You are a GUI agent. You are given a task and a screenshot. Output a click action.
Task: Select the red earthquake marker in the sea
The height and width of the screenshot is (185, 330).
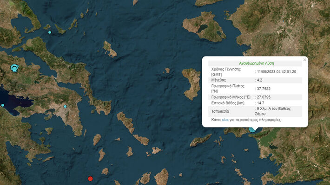(90, 179)
